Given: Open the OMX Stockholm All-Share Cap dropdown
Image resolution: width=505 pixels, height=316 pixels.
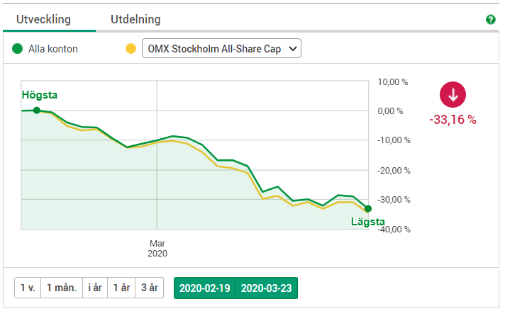Looking at the screenshot, I should click(x=222, y=49).
